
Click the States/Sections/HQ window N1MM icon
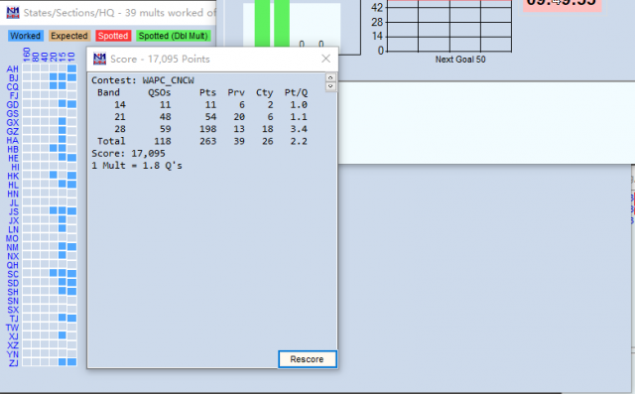13,13
